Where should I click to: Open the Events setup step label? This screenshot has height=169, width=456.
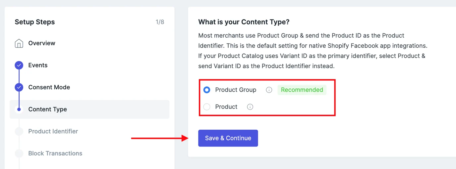click(x=38, y=65)
